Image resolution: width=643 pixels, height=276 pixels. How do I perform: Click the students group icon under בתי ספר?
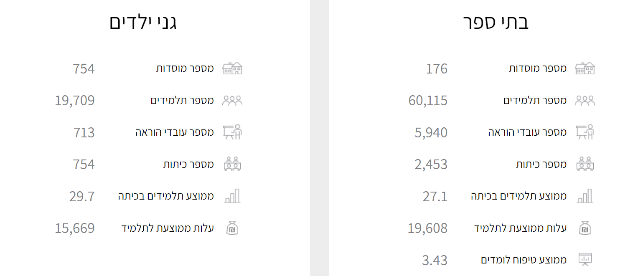click(585, 101)
